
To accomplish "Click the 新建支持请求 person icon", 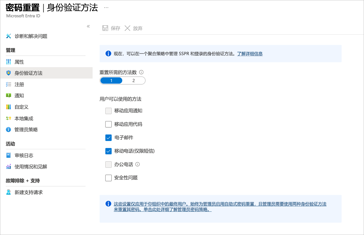I will pyautogui.click(x=9, y=192).
